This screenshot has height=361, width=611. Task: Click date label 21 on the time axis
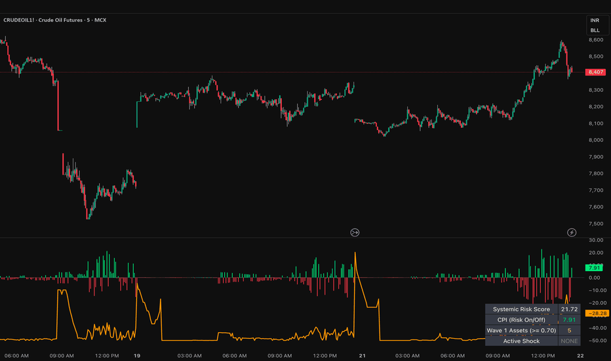pos(363,356)
